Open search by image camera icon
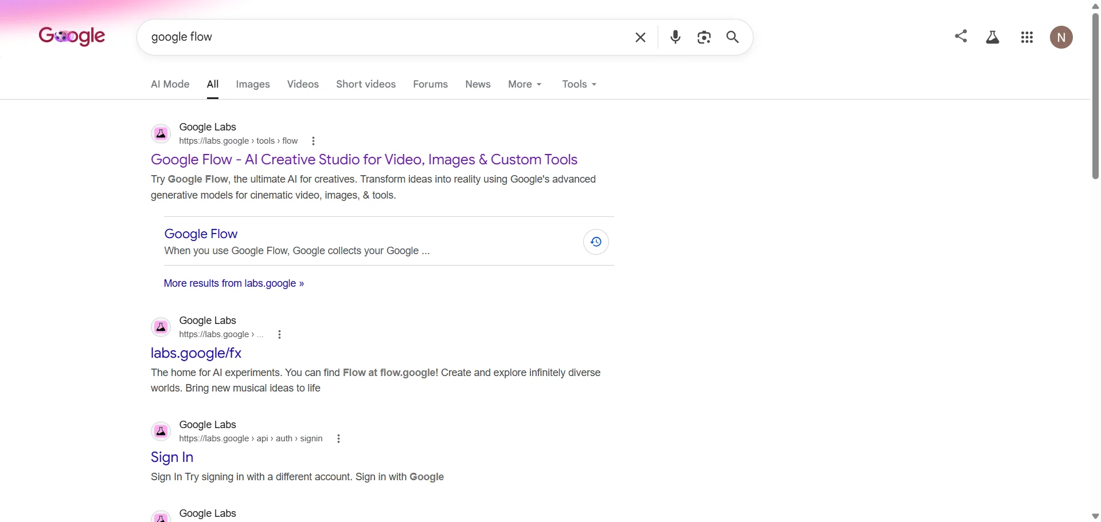The height and width of the screenshot is (522, 1101). pyautogui.click(x=704, y=38)
